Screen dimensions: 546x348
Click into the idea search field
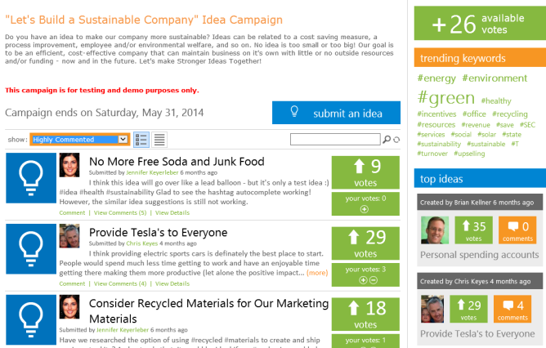(335, 140)
